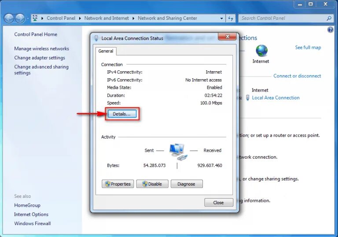
Task: Click Control Panel breadcrumb
Action: coord(61,18)
